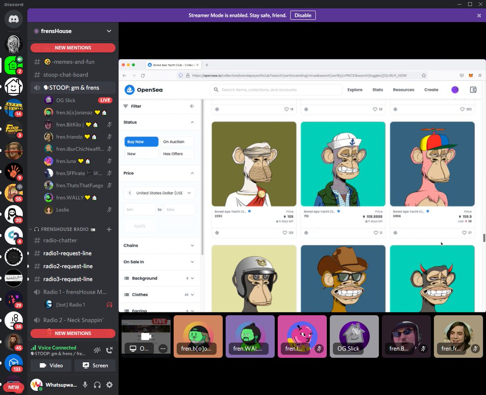The width and height of the screenshot is (486, 395).
Task: Select fren.luna in voice member list
Action: pos(78,161)
